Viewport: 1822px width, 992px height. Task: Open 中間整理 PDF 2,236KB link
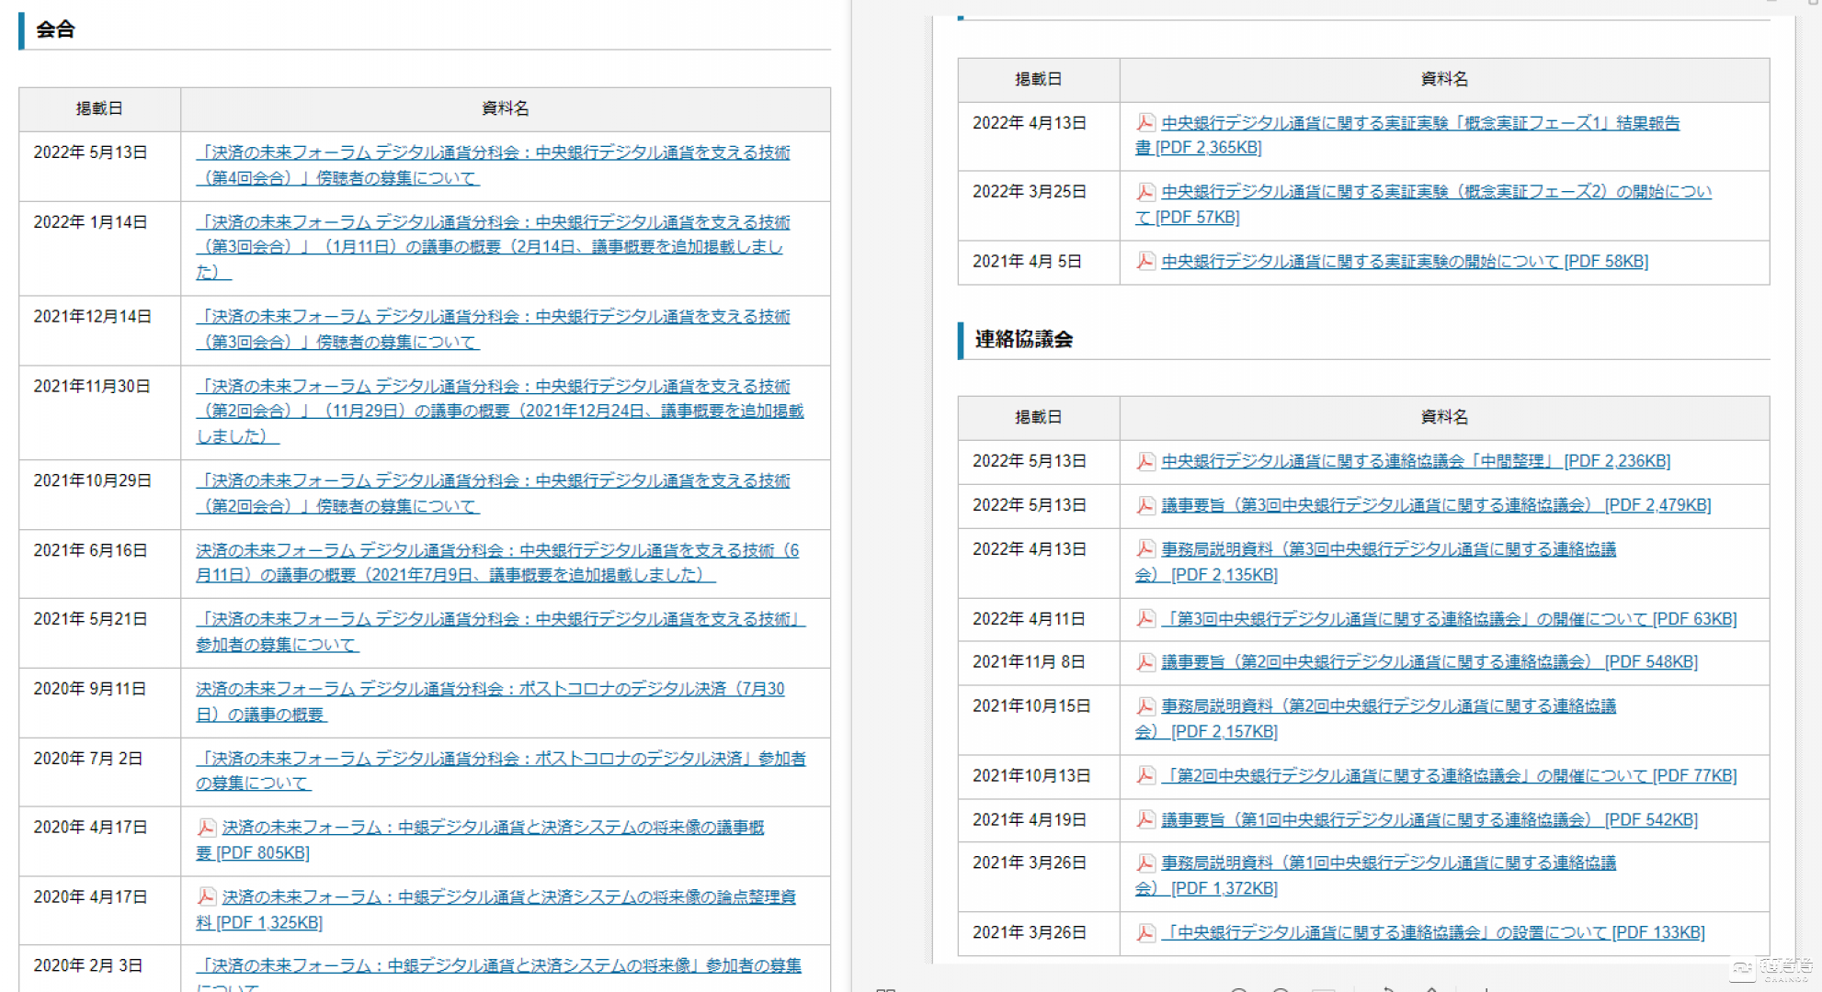[1416, 461]
